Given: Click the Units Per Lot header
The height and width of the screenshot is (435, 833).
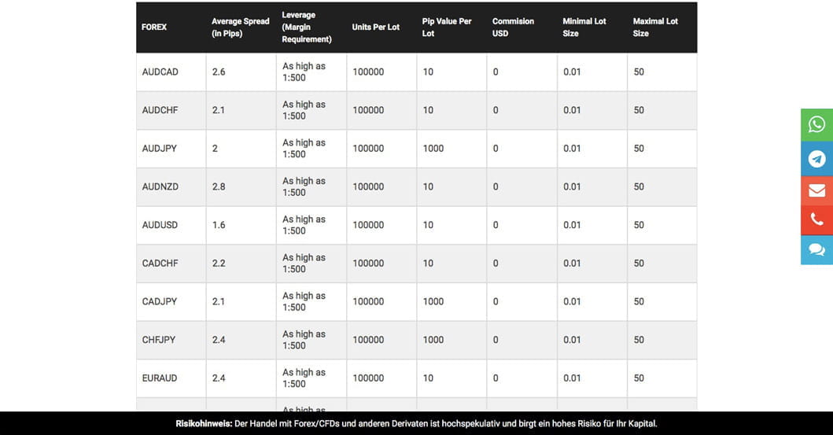Looking at the screenshot, I should 375,27.
